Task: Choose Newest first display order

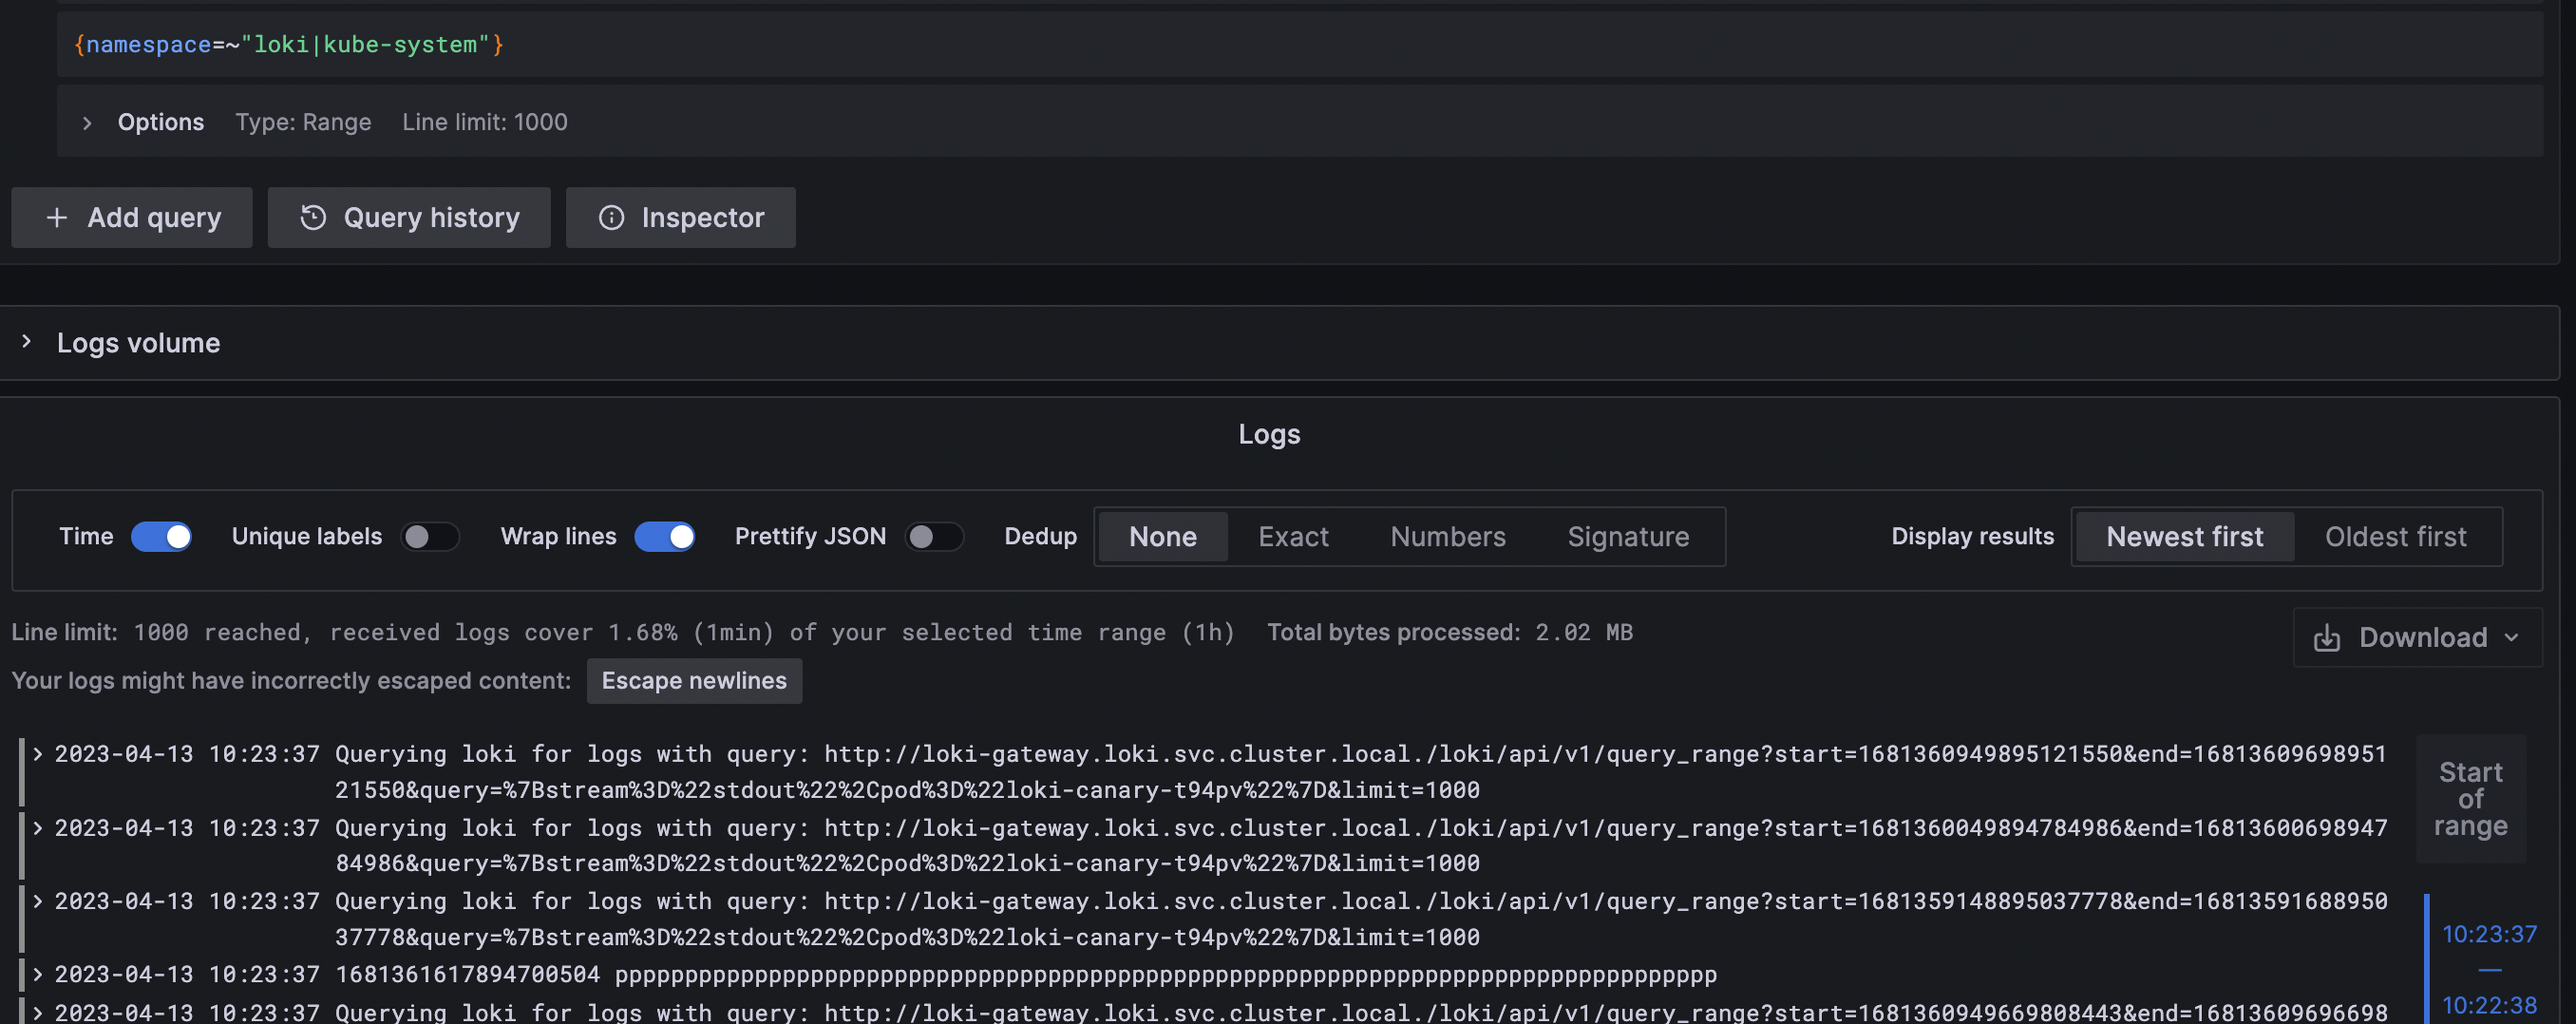Action: click(x=2184, y=537)
